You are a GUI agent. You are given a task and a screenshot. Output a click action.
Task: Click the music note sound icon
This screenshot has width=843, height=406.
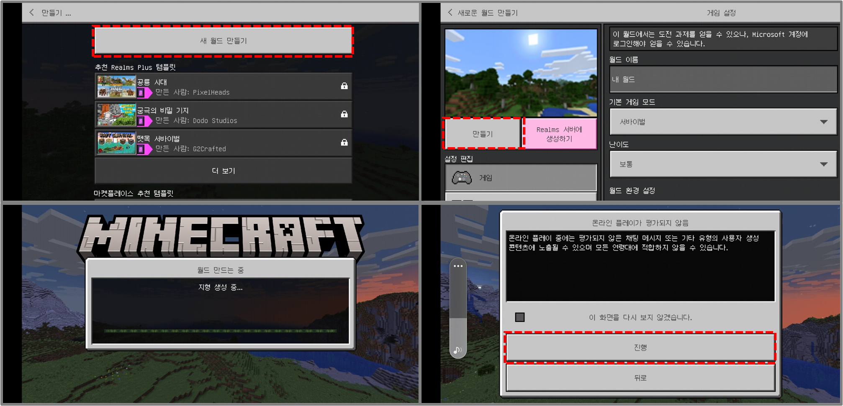pos(457,350)
